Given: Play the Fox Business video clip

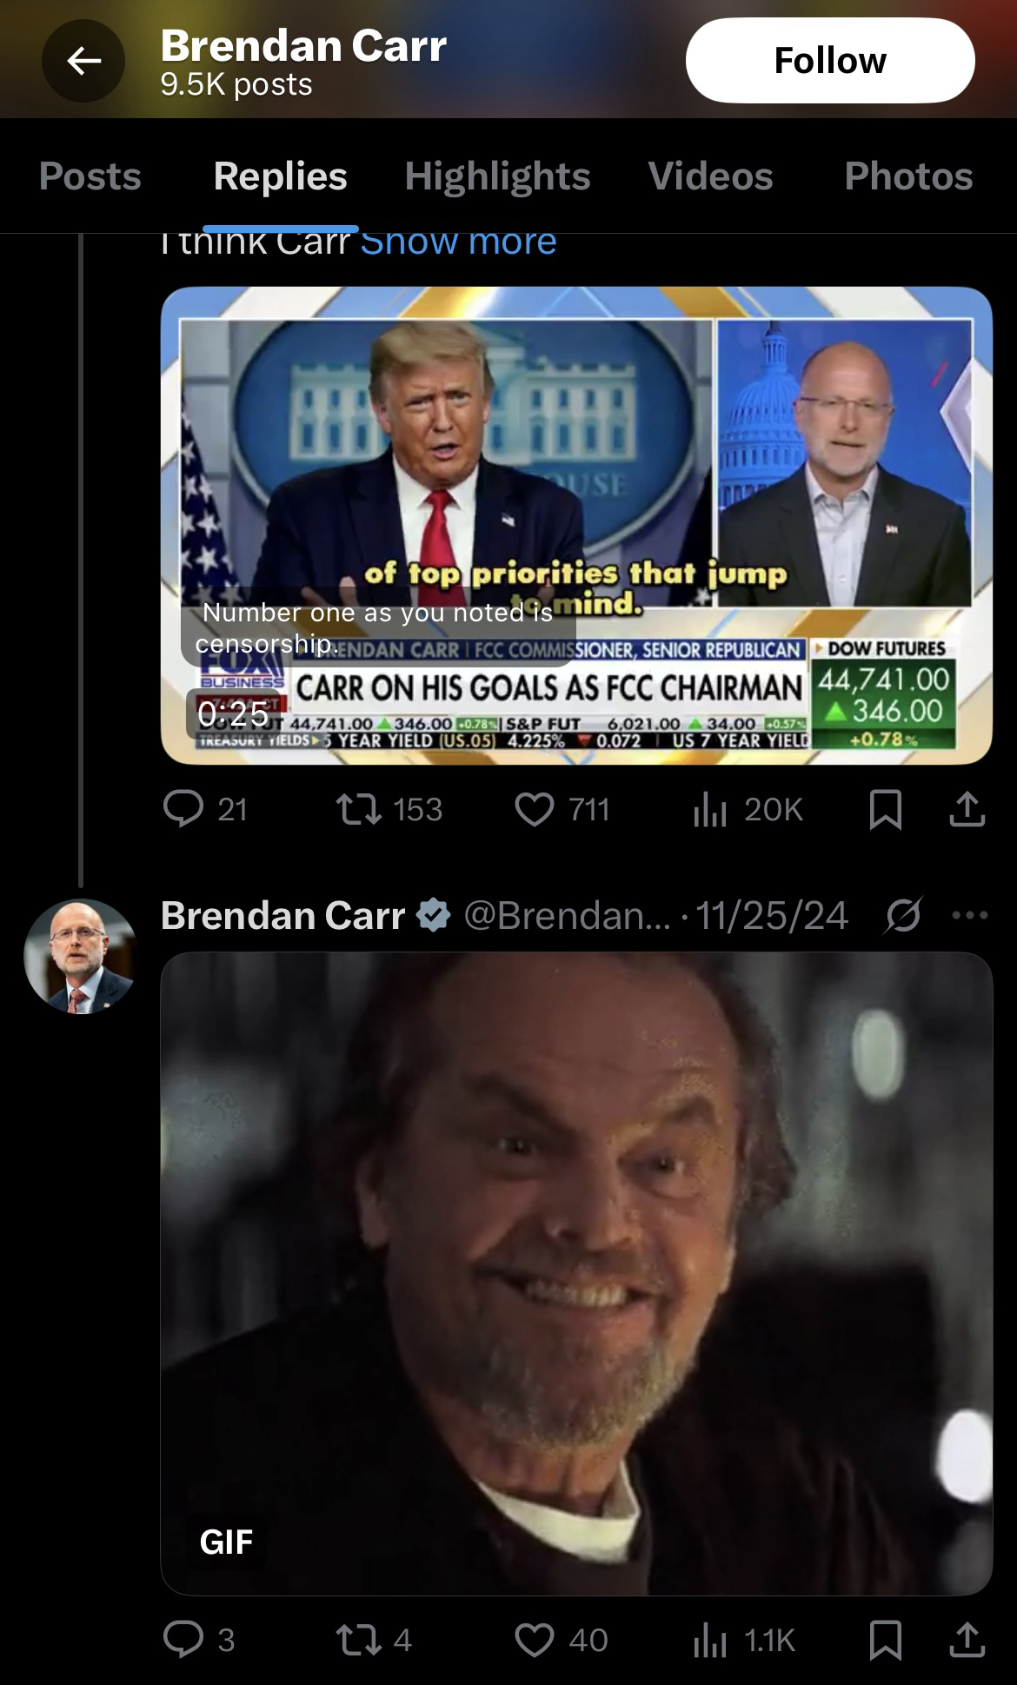Looking at the screenshot, I should pyautogui.click(x=576, y=525).
